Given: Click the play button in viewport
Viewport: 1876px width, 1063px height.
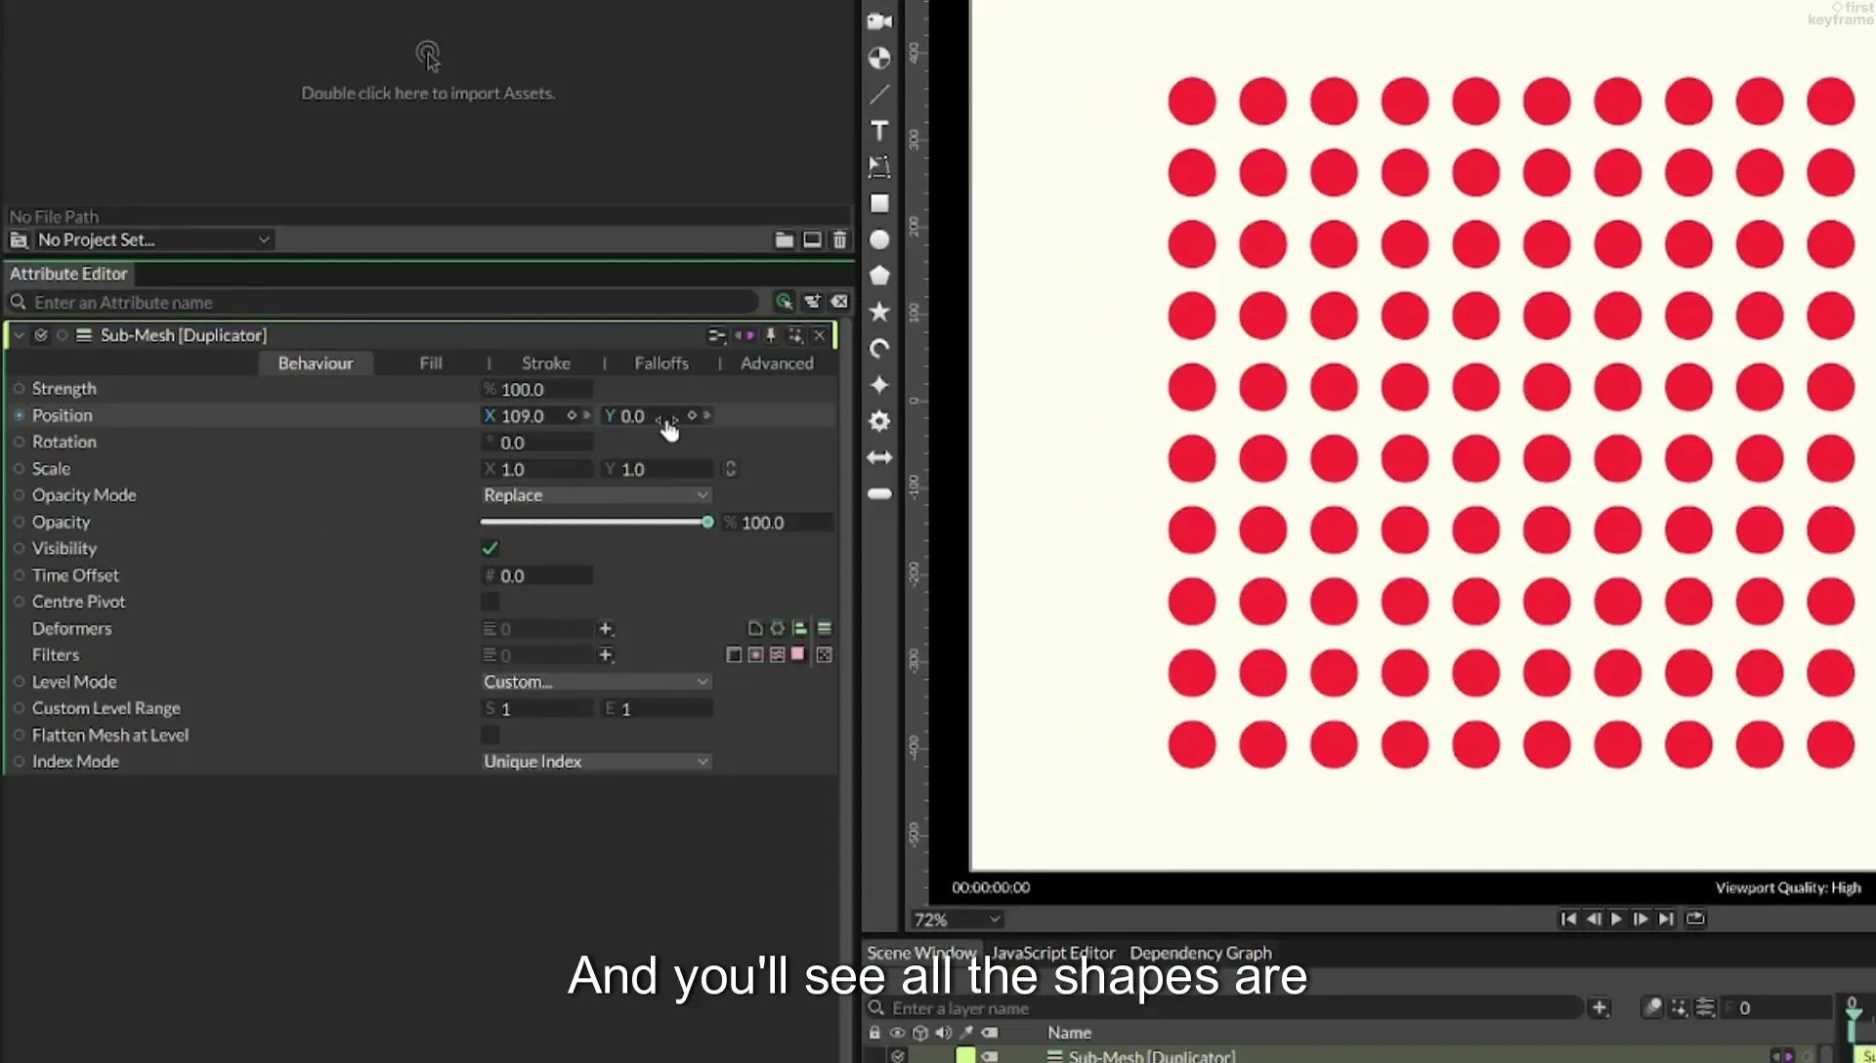Looking at the screenshot, I should [x=1616, y=918].
